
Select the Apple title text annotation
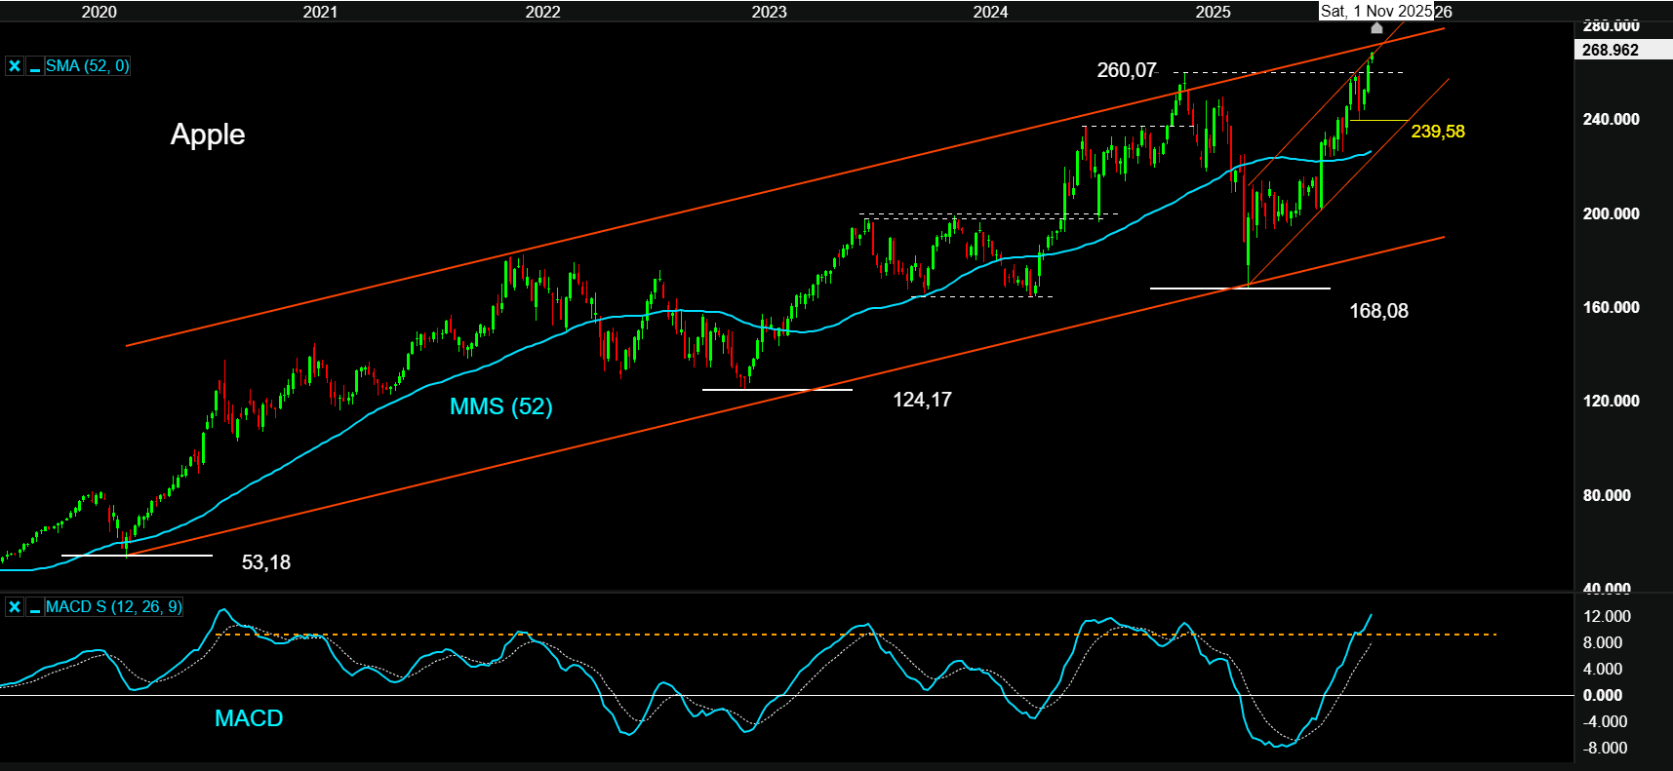click(208, 135)
